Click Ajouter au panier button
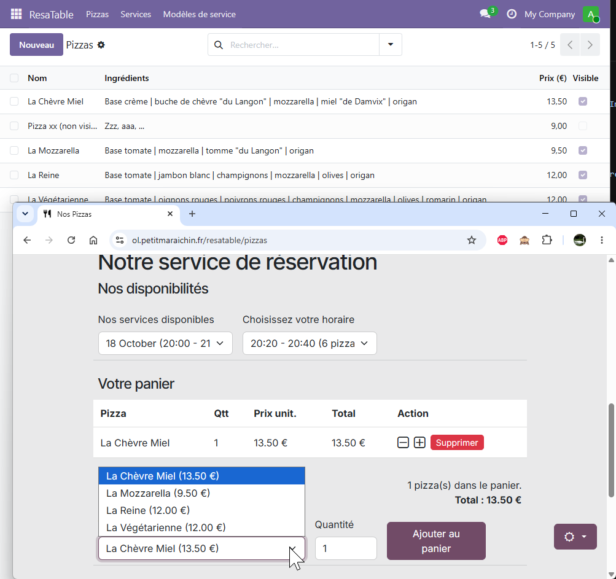616x579 pixels. coord(436,541)
